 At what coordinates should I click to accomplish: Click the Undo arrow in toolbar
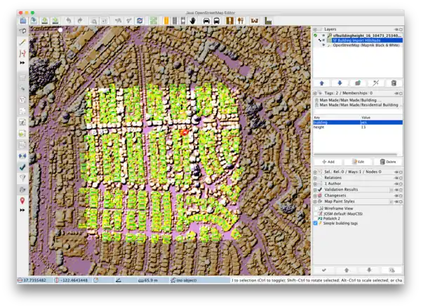click(x=68, y=21)
